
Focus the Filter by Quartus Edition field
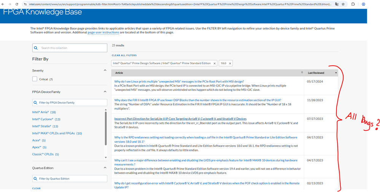click(x=70, y=179)
